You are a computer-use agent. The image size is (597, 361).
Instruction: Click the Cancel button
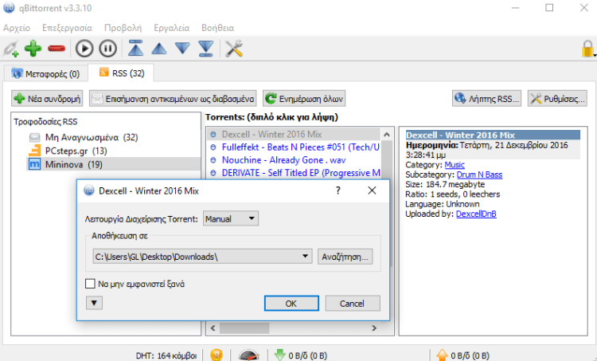[353, 303]
